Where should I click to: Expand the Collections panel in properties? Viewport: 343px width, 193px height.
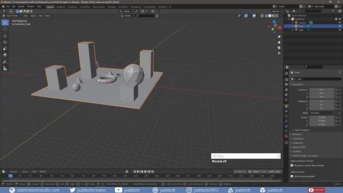(298, 138)
